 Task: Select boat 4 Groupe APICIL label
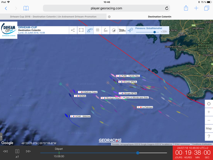click(127, 82)
